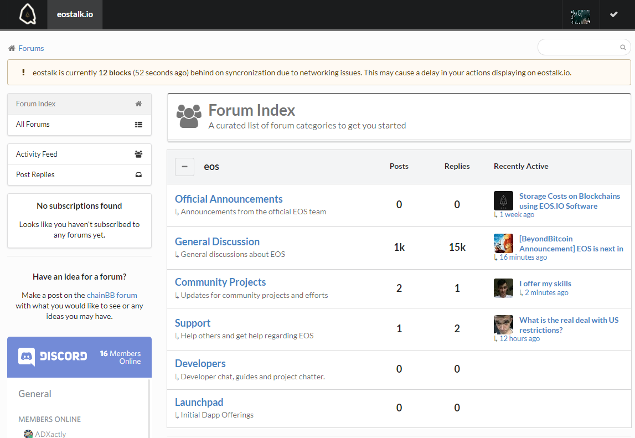Image resolution: width=635 pixels, height=438 pixels.
Task: Click the 'No subscriptions found' heading
Action: pyautogui.click(x=79, y=206)
